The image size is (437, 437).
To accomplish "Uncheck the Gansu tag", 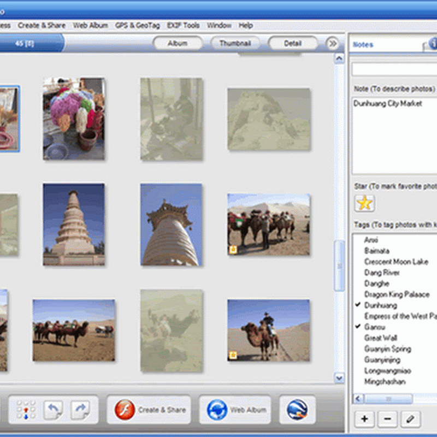I will [x=374, y=327].
